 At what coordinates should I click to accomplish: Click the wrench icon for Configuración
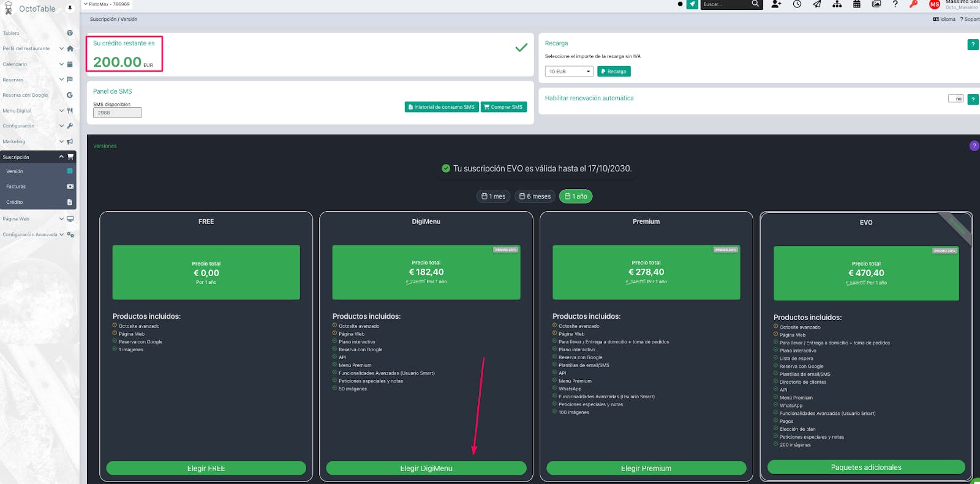70,126
